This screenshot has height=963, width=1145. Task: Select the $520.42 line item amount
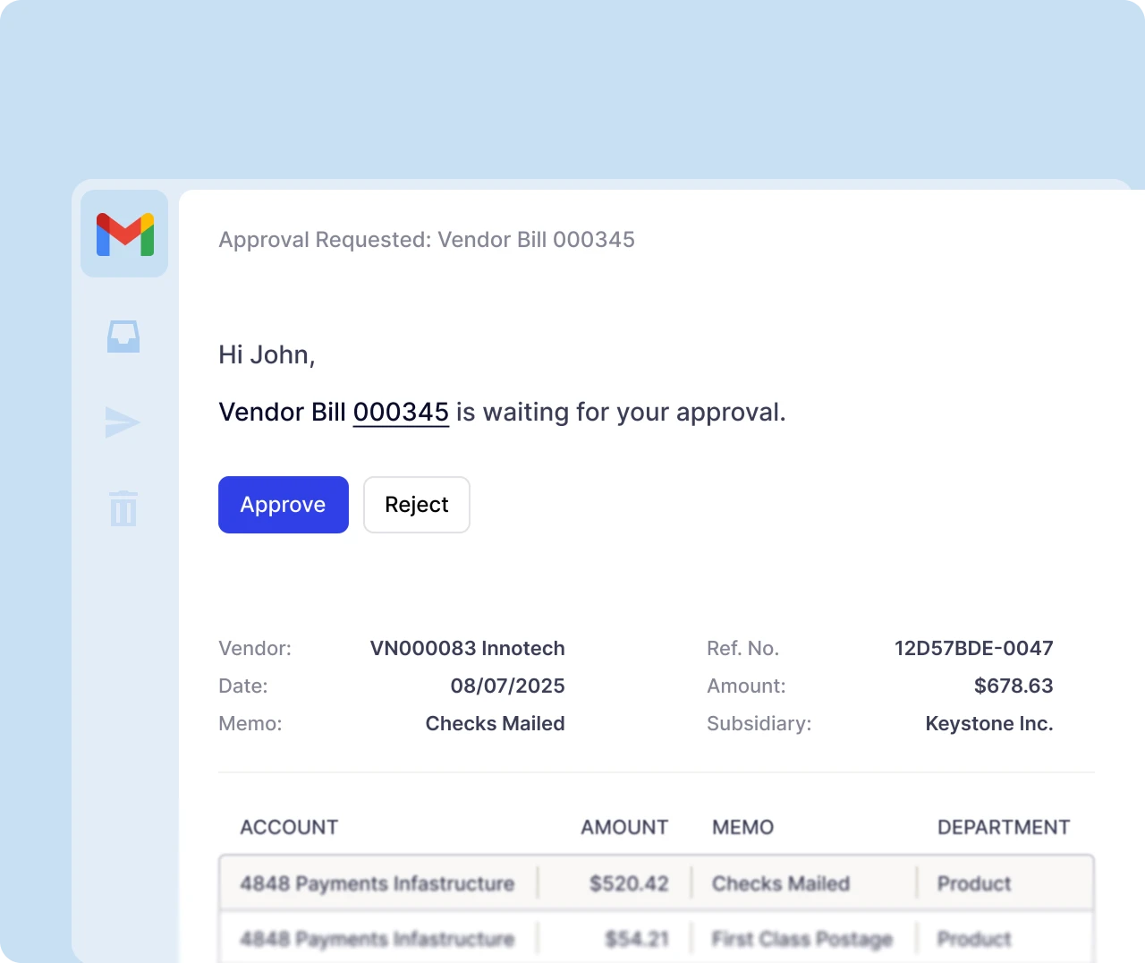[x=628, y=883]
